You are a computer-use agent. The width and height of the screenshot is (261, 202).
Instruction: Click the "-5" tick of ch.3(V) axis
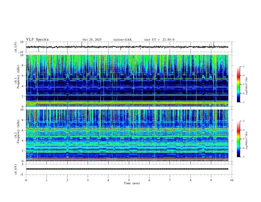click(22, 175)
